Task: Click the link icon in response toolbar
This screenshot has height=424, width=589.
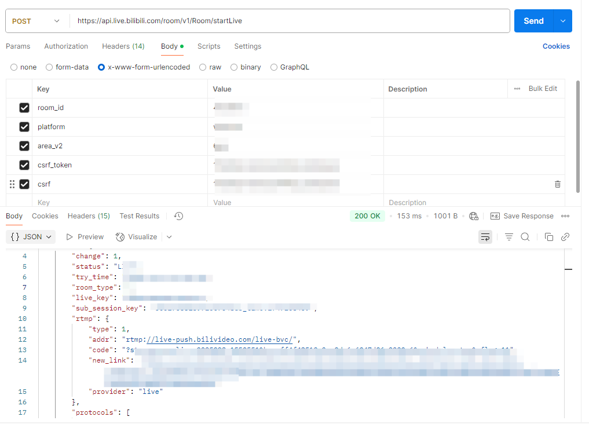Action: coord(565,237)
